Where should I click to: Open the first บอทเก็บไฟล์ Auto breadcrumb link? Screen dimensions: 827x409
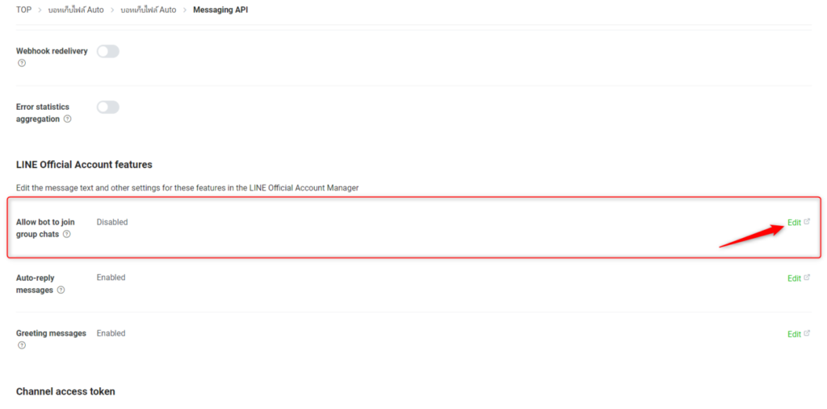[x=76, y=10]
